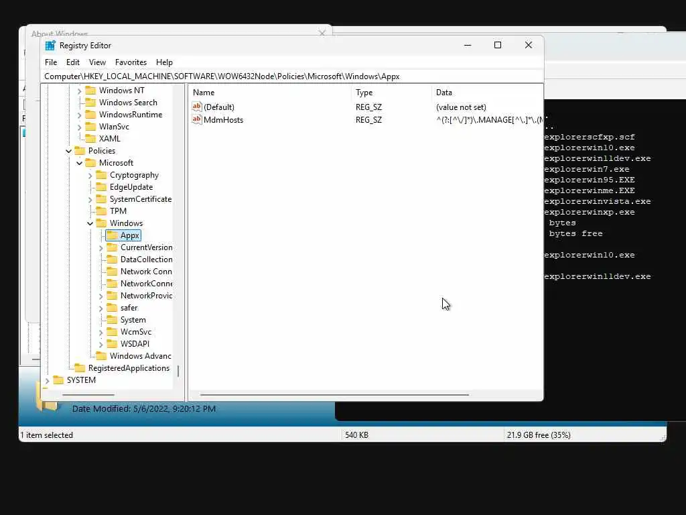The image size is (686, 515).
Task: Click the tree pane vertical scrollbar thumb
Action: [x=178, y=371]
